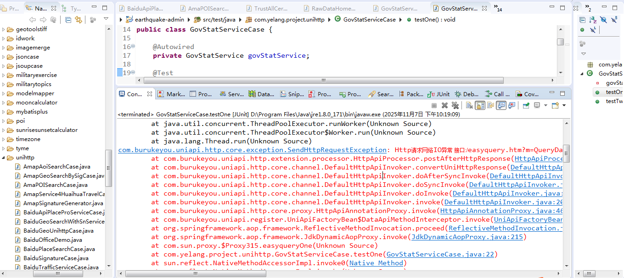Switch to the JUnit tab
Viewport: 624px width, 278px height.
tap(439, 94)
